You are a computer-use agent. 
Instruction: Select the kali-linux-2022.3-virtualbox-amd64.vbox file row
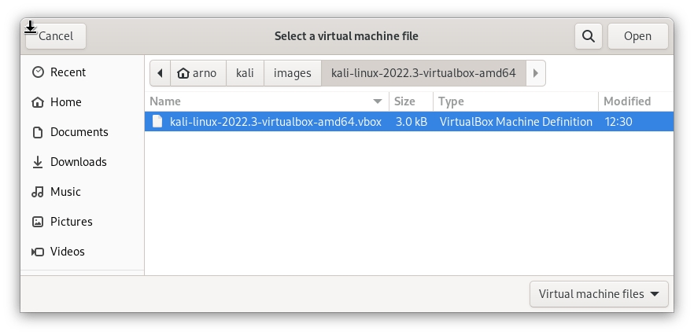tap(408, 122)
